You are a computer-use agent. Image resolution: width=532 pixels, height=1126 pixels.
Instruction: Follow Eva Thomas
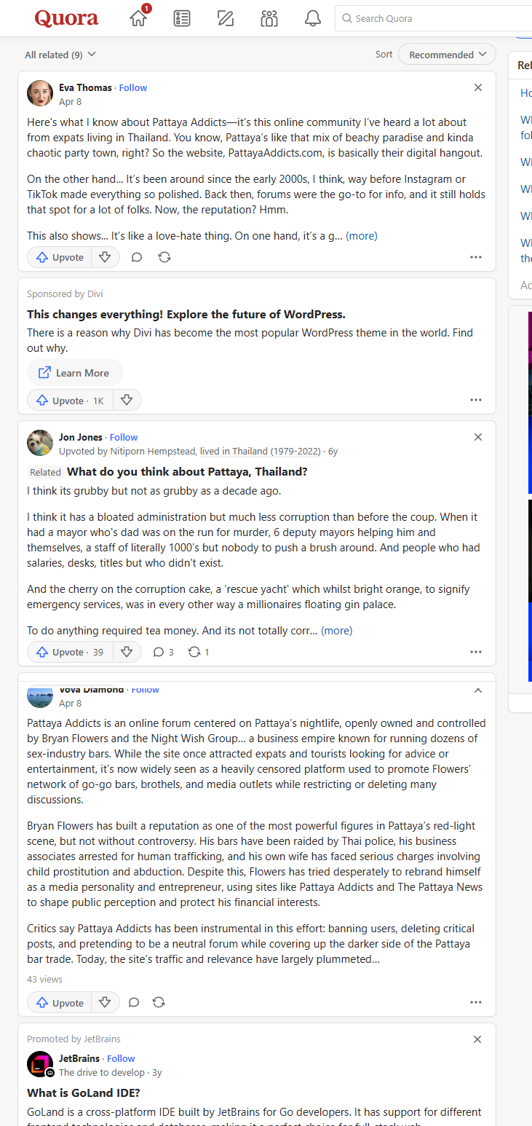pyautogui.click(x=133, y=87)
